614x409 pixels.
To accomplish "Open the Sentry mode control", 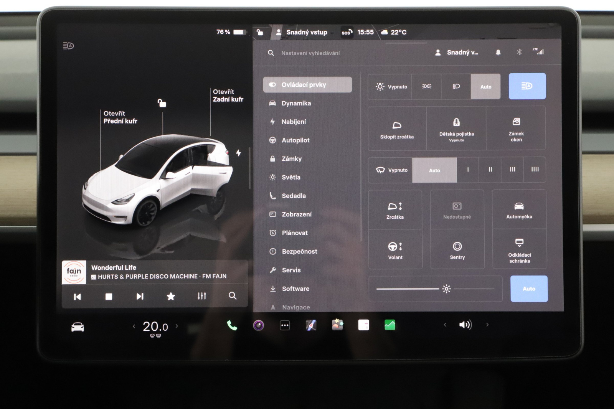I will pyautogui.click(x=457, y=250).
